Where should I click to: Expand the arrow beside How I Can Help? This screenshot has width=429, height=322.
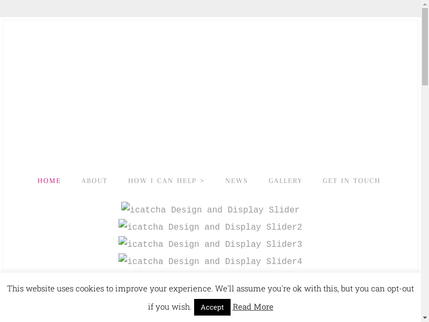(202, 181)
